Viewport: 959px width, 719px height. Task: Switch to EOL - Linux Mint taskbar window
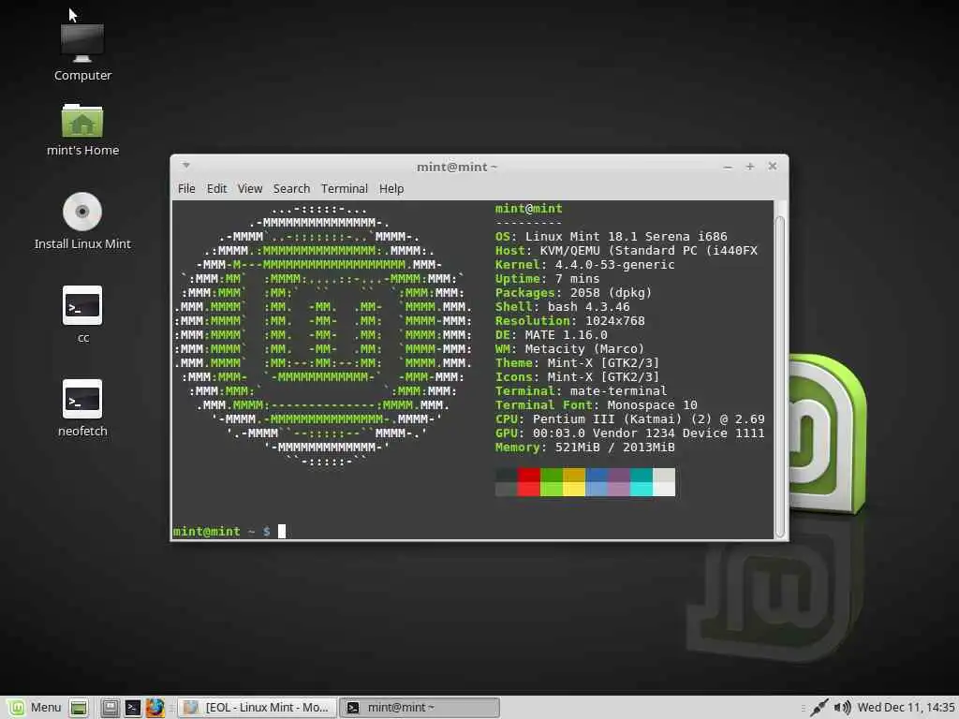click(257, 708)
